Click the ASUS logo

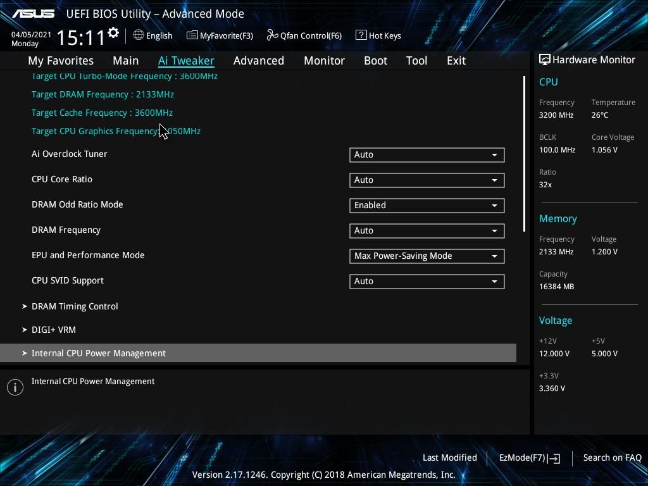click(x=34, y=14)
